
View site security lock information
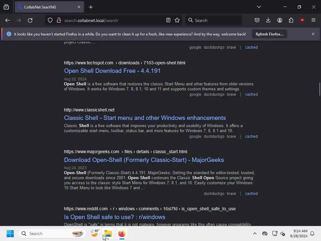59,20
